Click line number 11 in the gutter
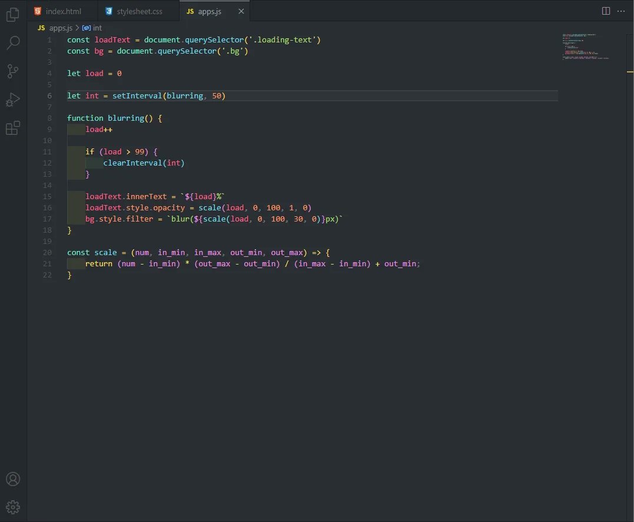 pos(47,152)
